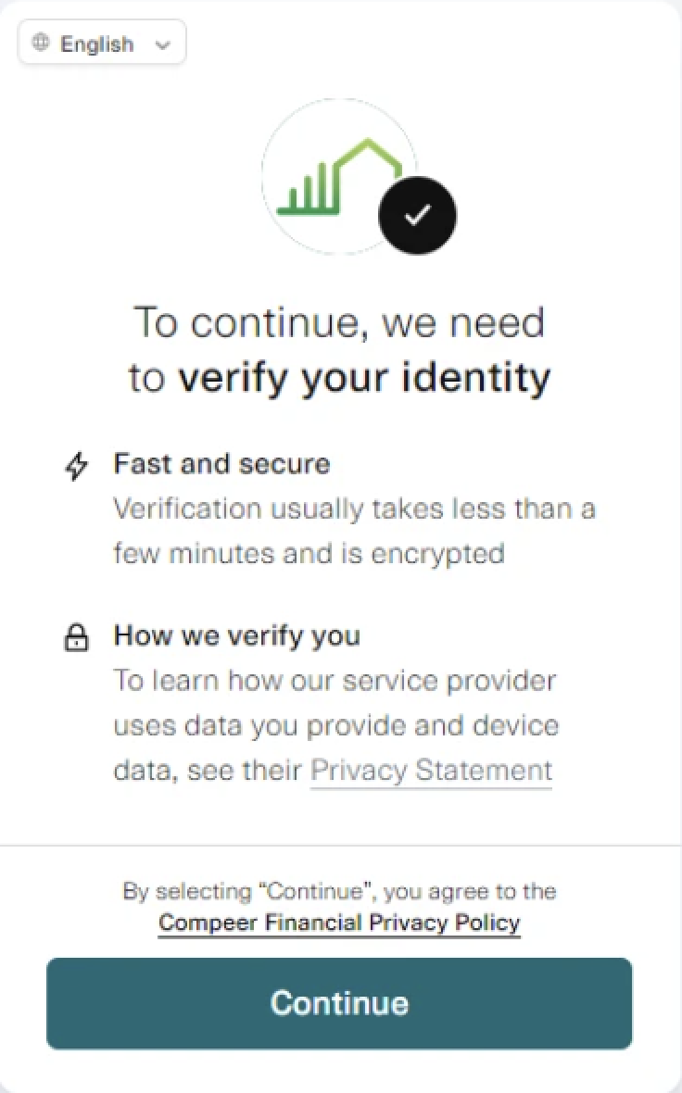This screenshot has height=1093, width=682.
Task: Click the bold "verify your identity" text
Action: pyautogui.click(x=364, y=378)
